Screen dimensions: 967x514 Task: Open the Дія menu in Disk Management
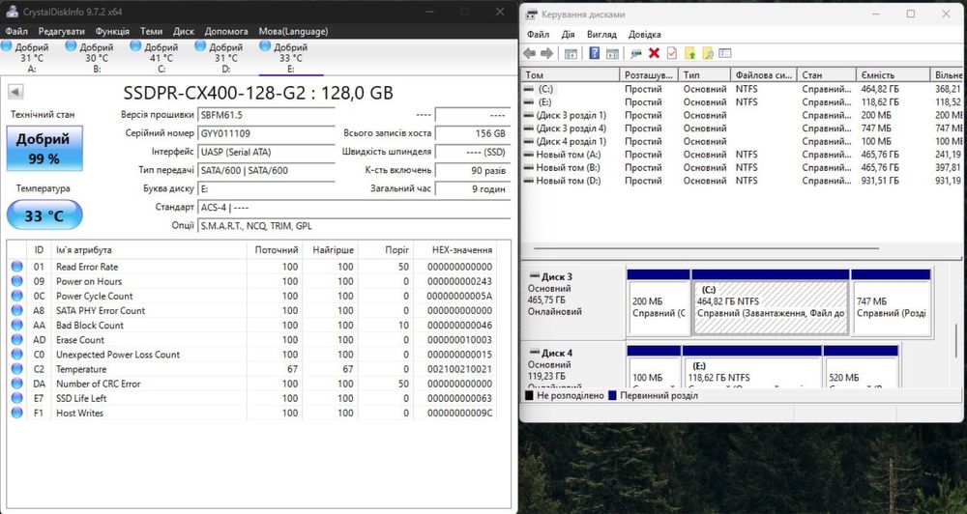[568, 35]
